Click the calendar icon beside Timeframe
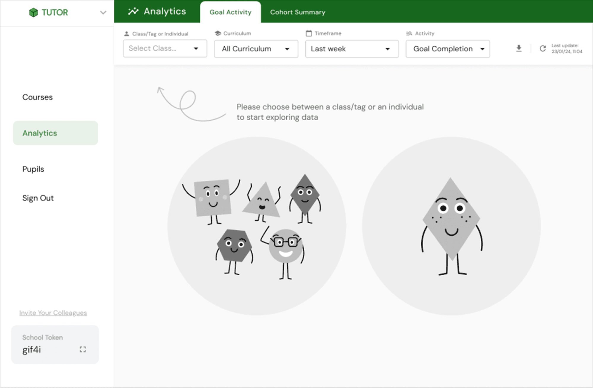 coord(309,33)
